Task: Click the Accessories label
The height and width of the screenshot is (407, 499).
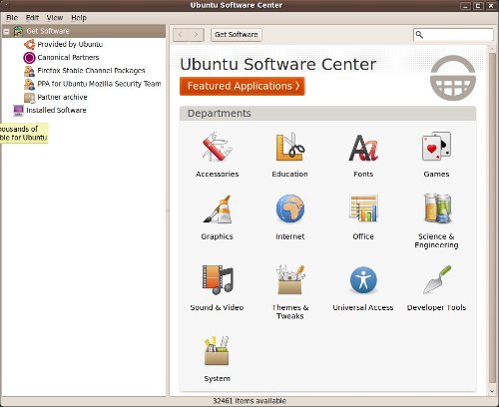Action: tap(217, 174)
